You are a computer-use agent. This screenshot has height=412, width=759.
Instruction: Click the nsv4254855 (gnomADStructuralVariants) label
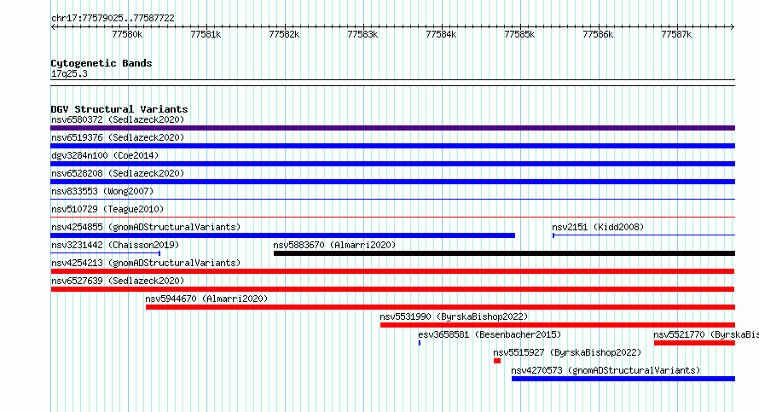146,227
